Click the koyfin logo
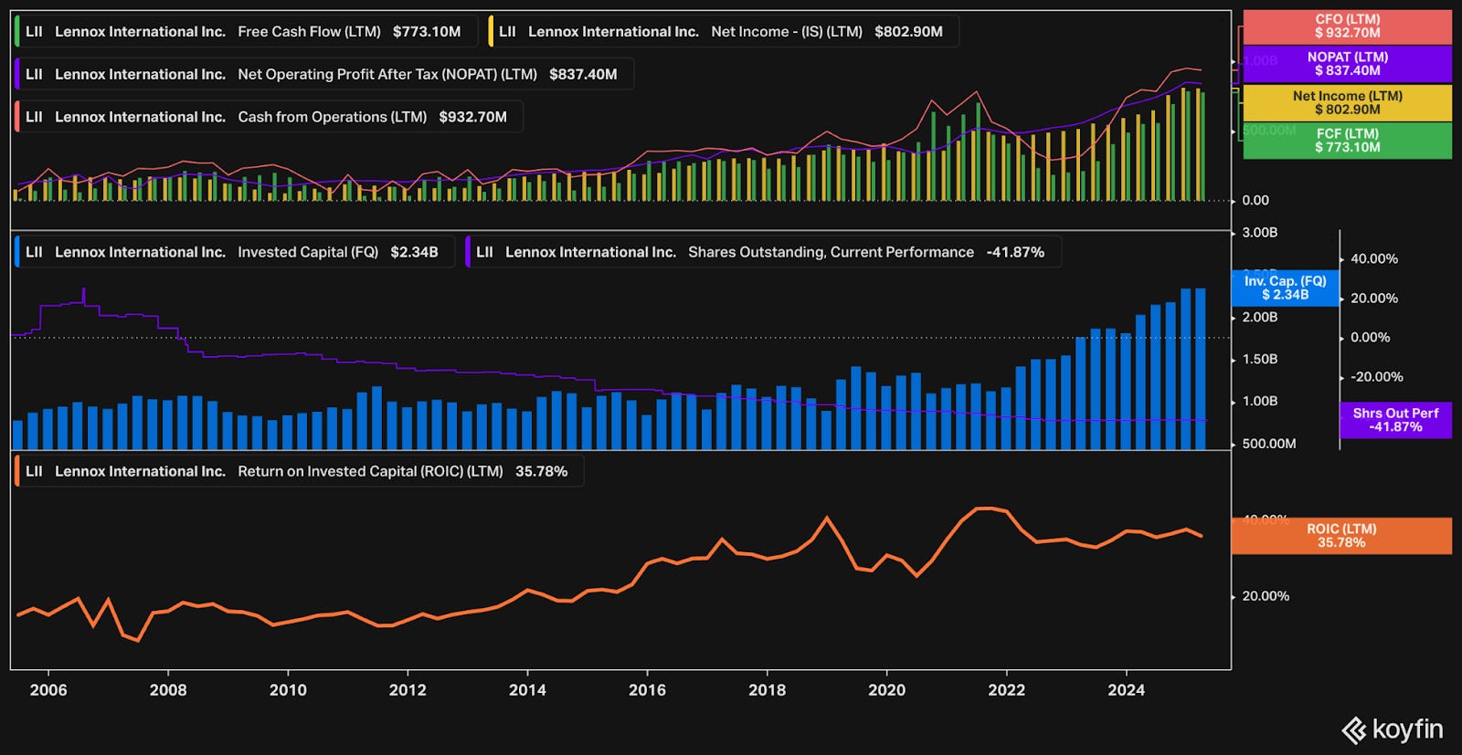Viewport: 1462px width, 755px height. (x=1392, y=729)
